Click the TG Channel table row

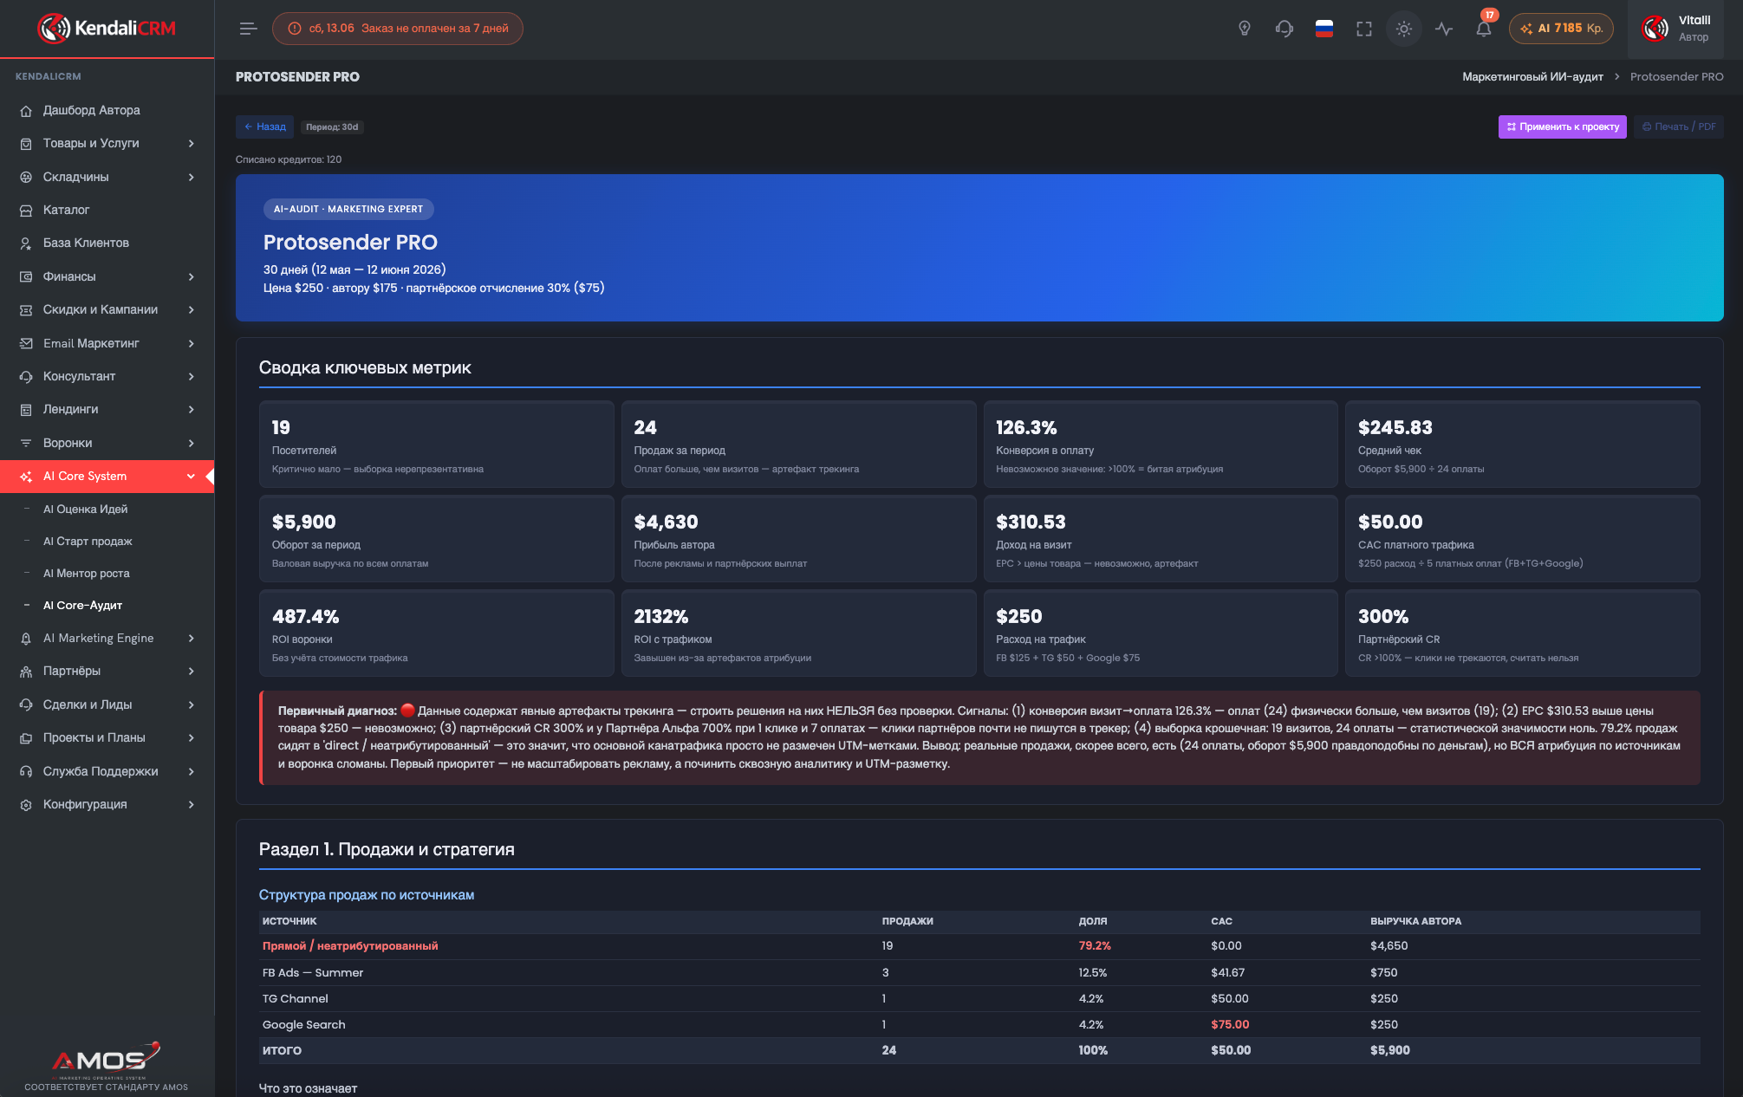coord(979,998)
